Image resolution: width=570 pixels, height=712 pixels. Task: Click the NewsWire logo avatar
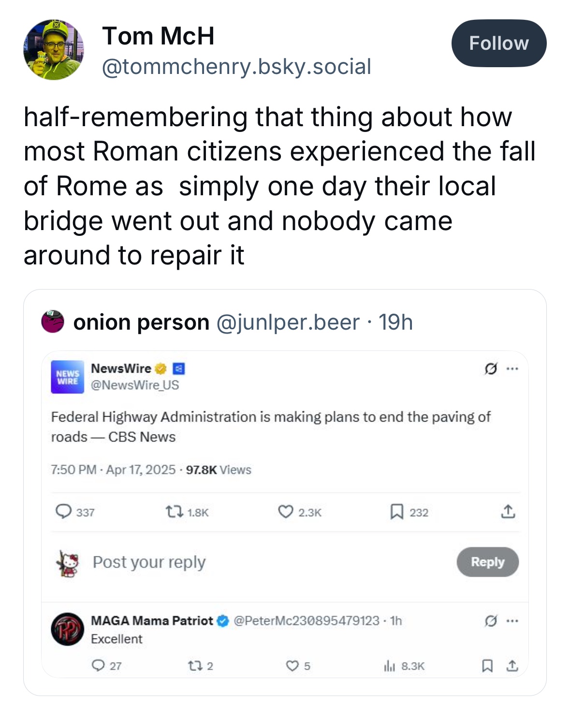click(68, 377)
